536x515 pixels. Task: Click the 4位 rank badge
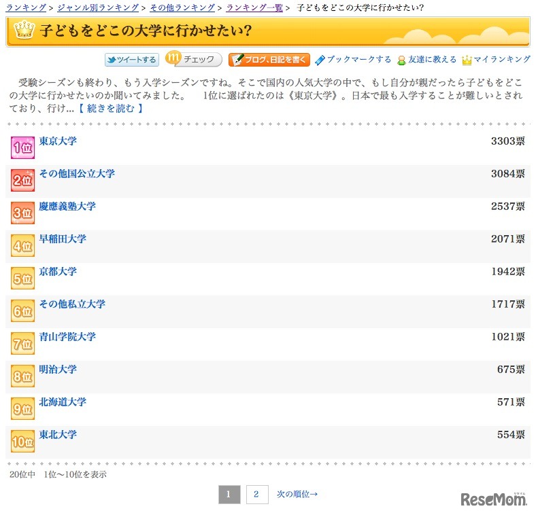click(22, 245)
